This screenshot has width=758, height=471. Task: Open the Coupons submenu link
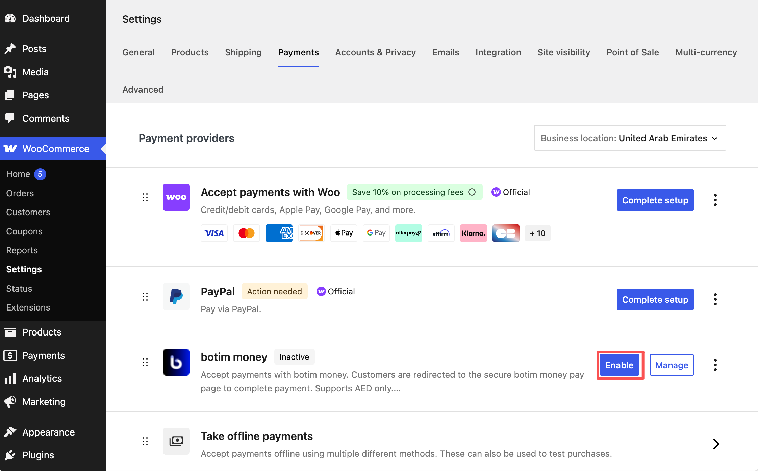click(x=24, y=231)
